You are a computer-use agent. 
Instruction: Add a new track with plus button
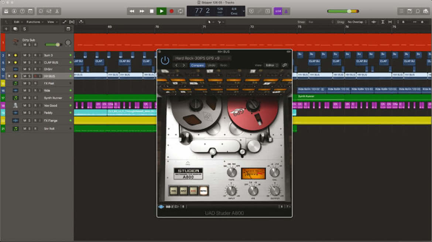(6, 29)
